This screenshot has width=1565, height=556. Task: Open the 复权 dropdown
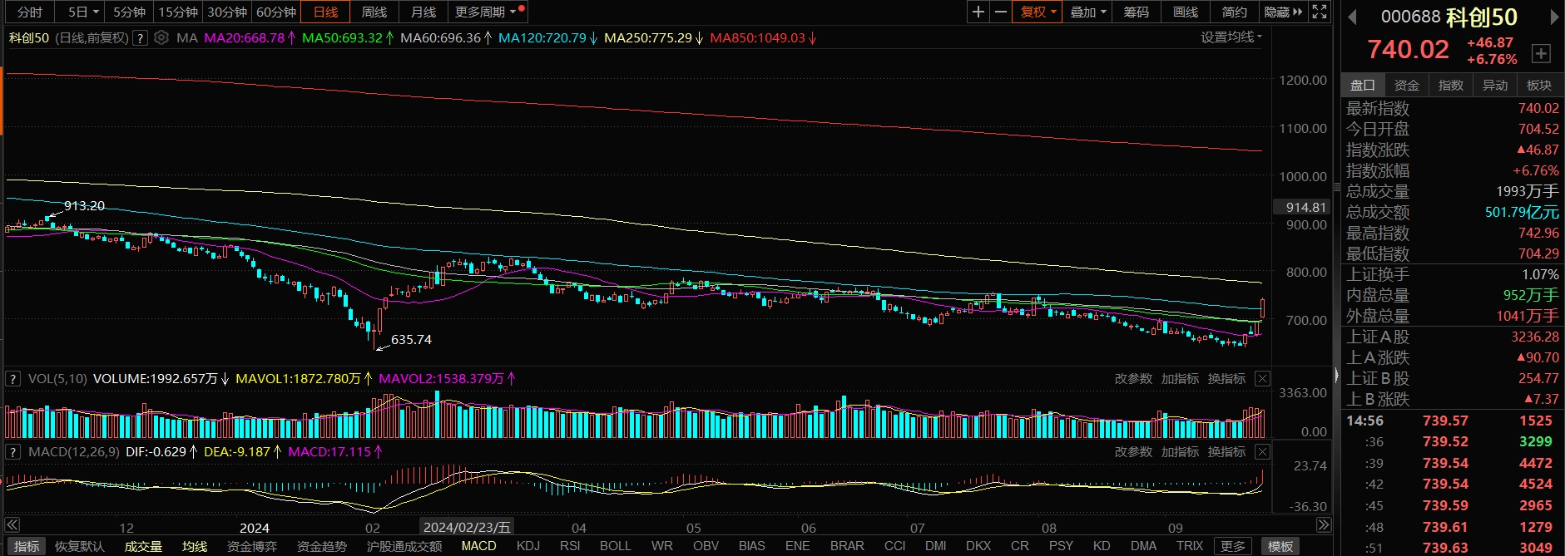1038,12
